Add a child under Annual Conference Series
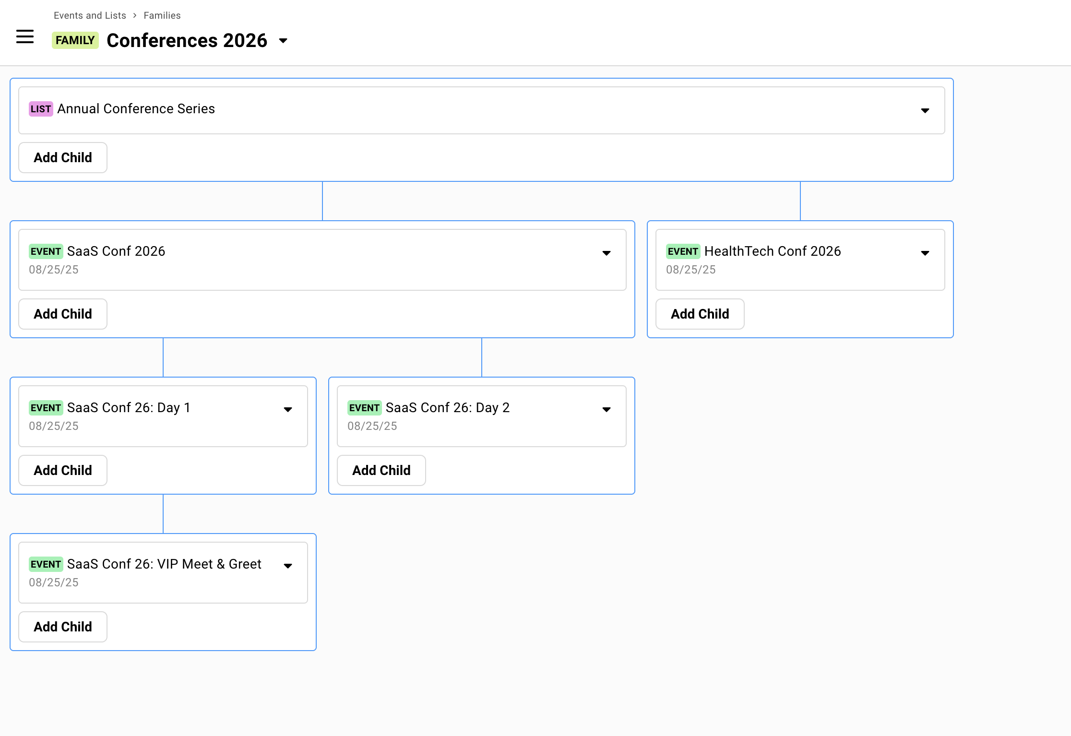Screen dimensions: 1071x736 click(x=62, y=157)
